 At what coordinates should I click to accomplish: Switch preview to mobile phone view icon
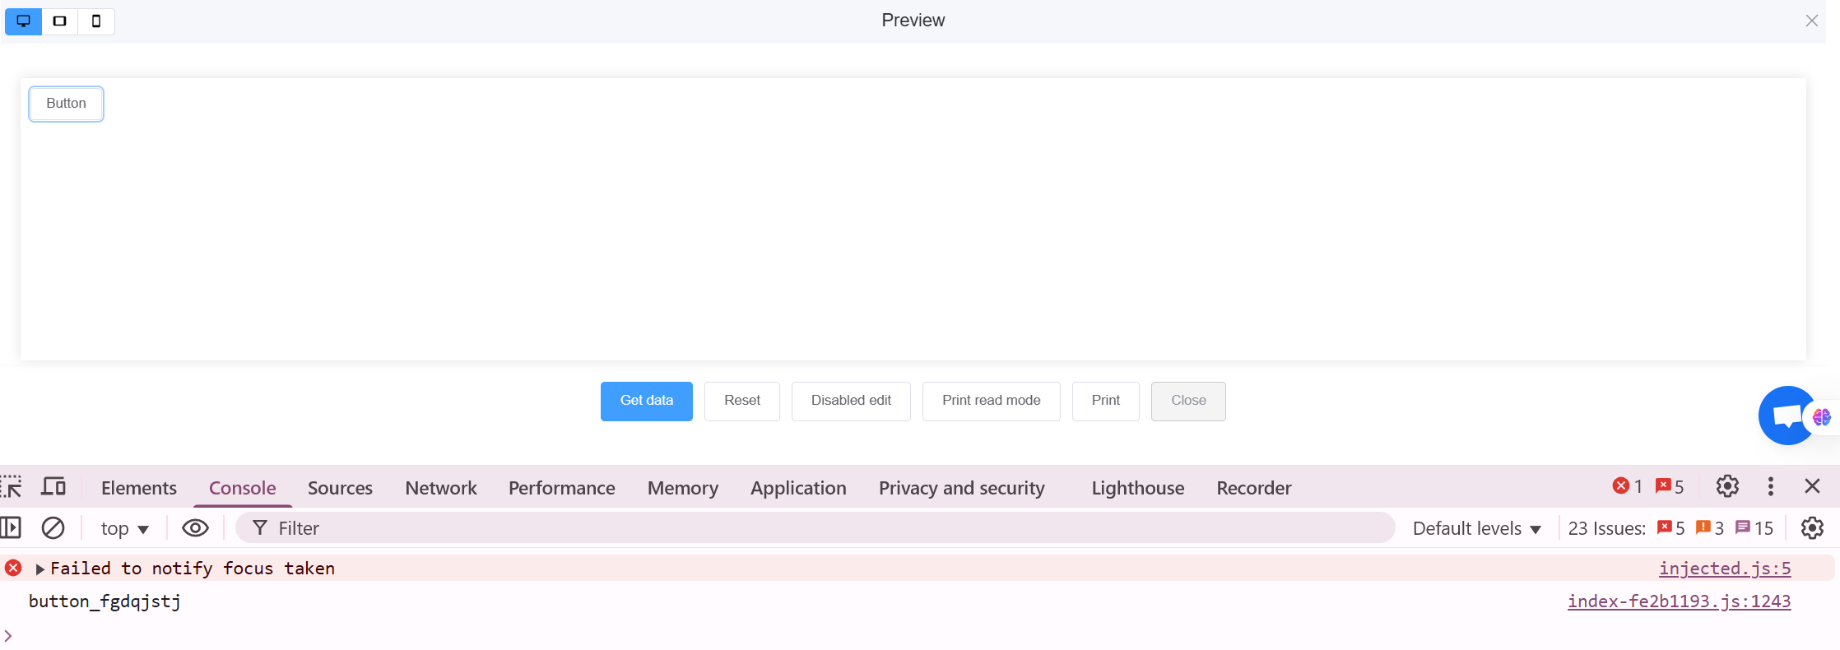pyautogui.click(x=96, y=21)
